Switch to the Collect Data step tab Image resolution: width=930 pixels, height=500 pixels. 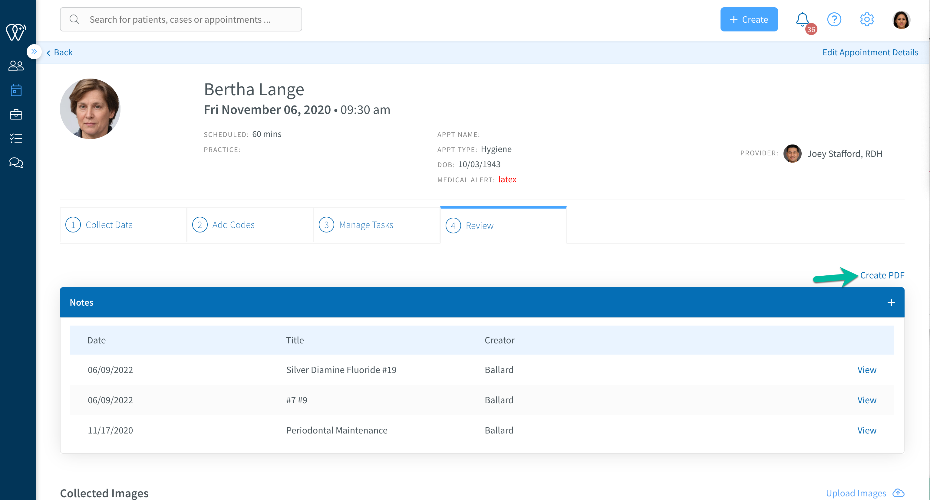pyautogui.click(x=123, y=225)
